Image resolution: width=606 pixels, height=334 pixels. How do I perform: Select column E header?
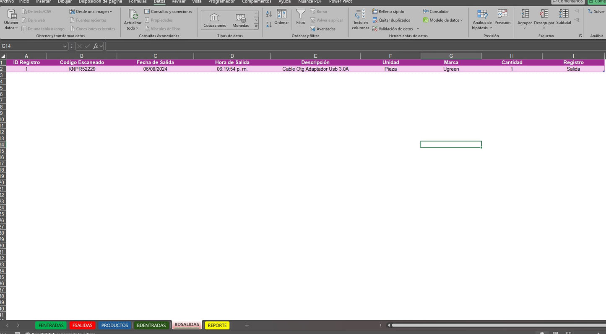pyautogui.click(x=315, y=56)
